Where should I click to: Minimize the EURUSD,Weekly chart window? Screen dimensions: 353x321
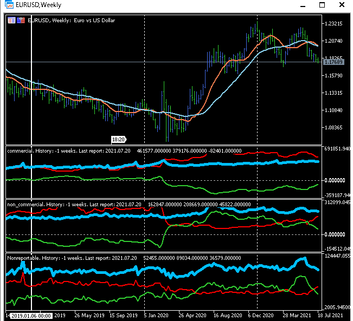(303, 6)
